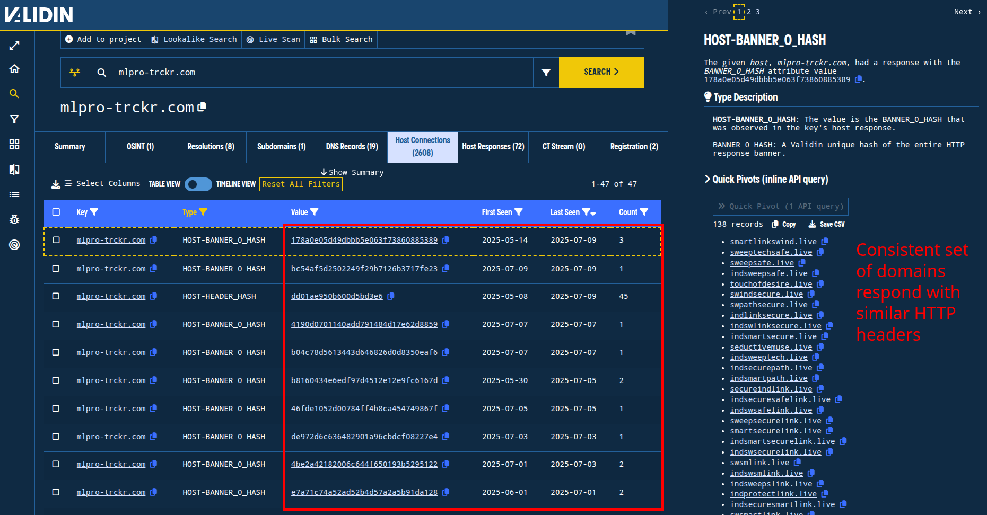
Task: Go to page 2 in right panel pagination
Action: click(749, 12)
